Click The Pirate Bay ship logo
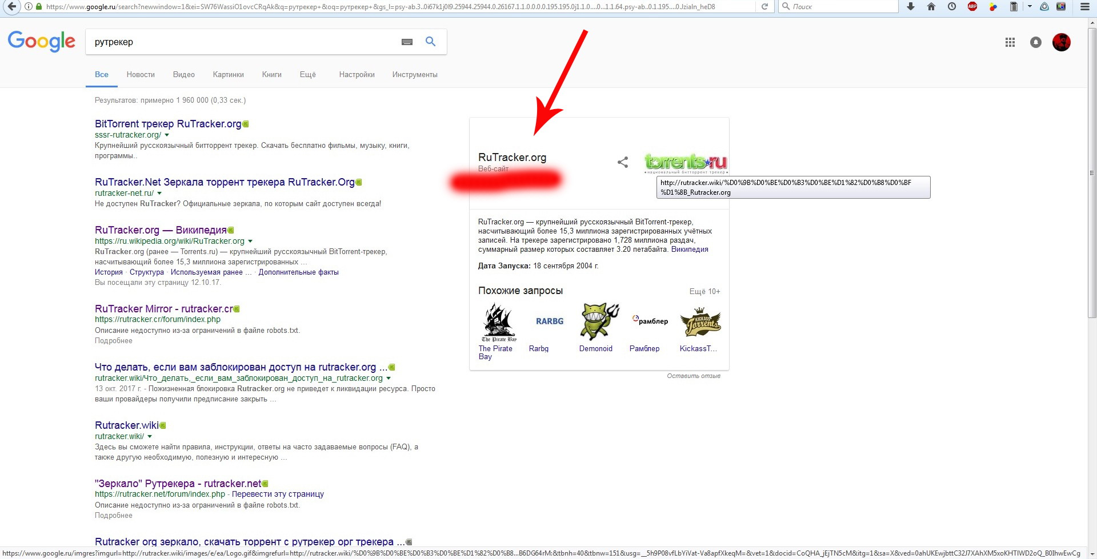Image resolution: width=1097 pixels, height=559 pixels. click(499, 323)
